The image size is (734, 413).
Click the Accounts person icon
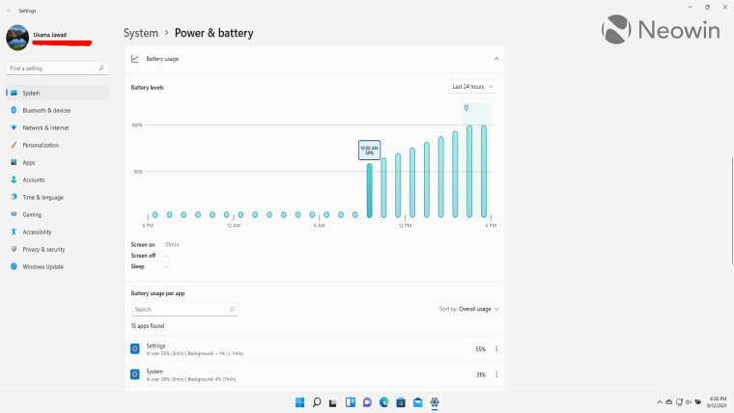[14, 179]
